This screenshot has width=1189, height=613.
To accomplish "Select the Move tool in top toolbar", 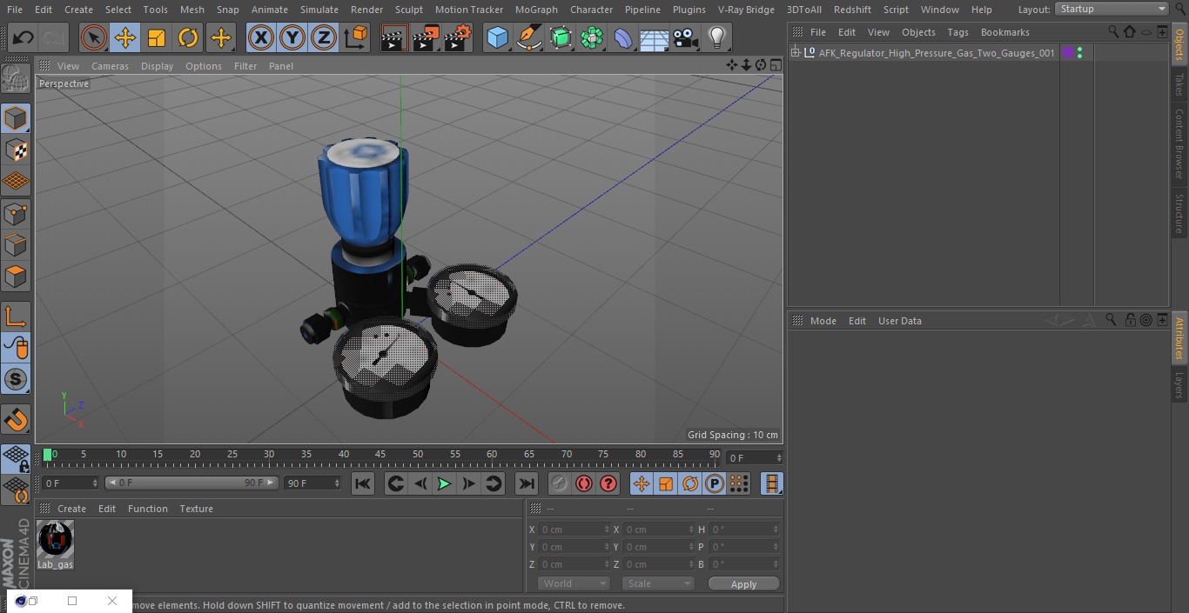I will pos(125,38).
